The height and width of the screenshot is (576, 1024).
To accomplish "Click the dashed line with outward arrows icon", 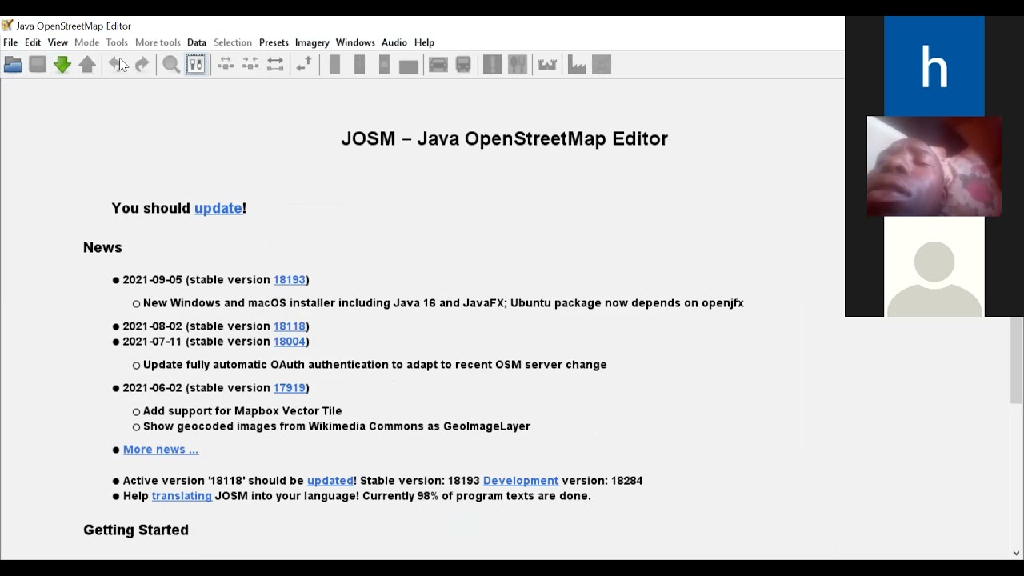I will (226, 65).
